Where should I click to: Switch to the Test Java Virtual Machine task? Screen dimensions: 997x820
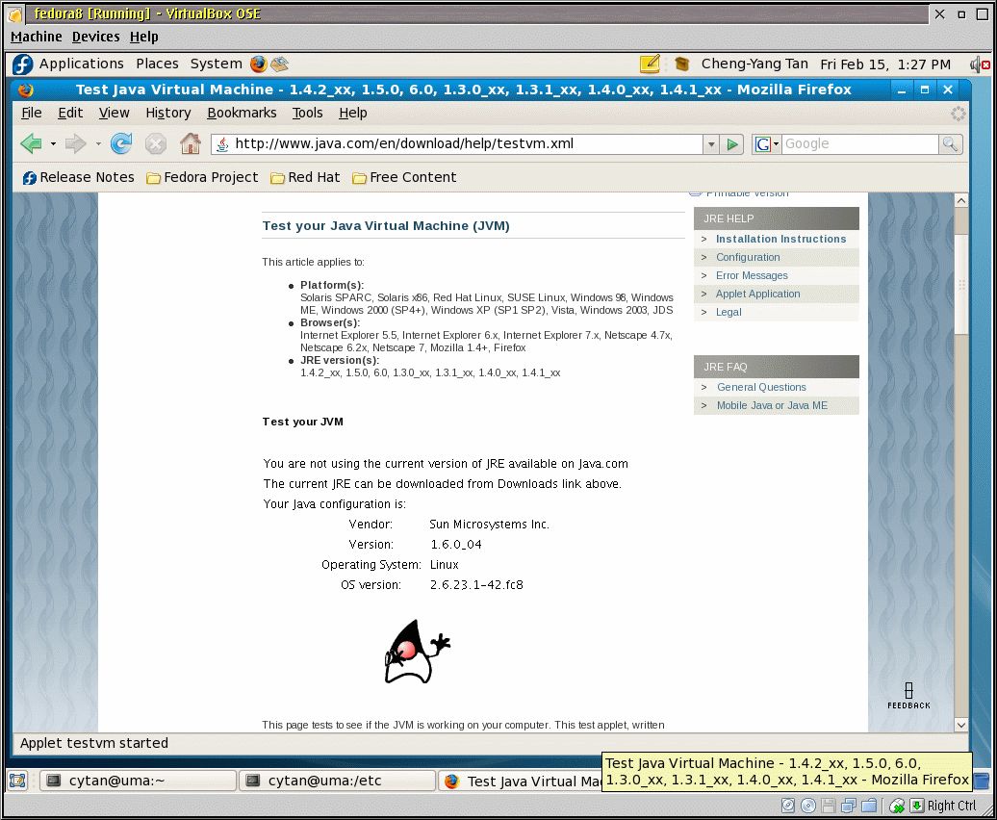[x=520, y=782]
